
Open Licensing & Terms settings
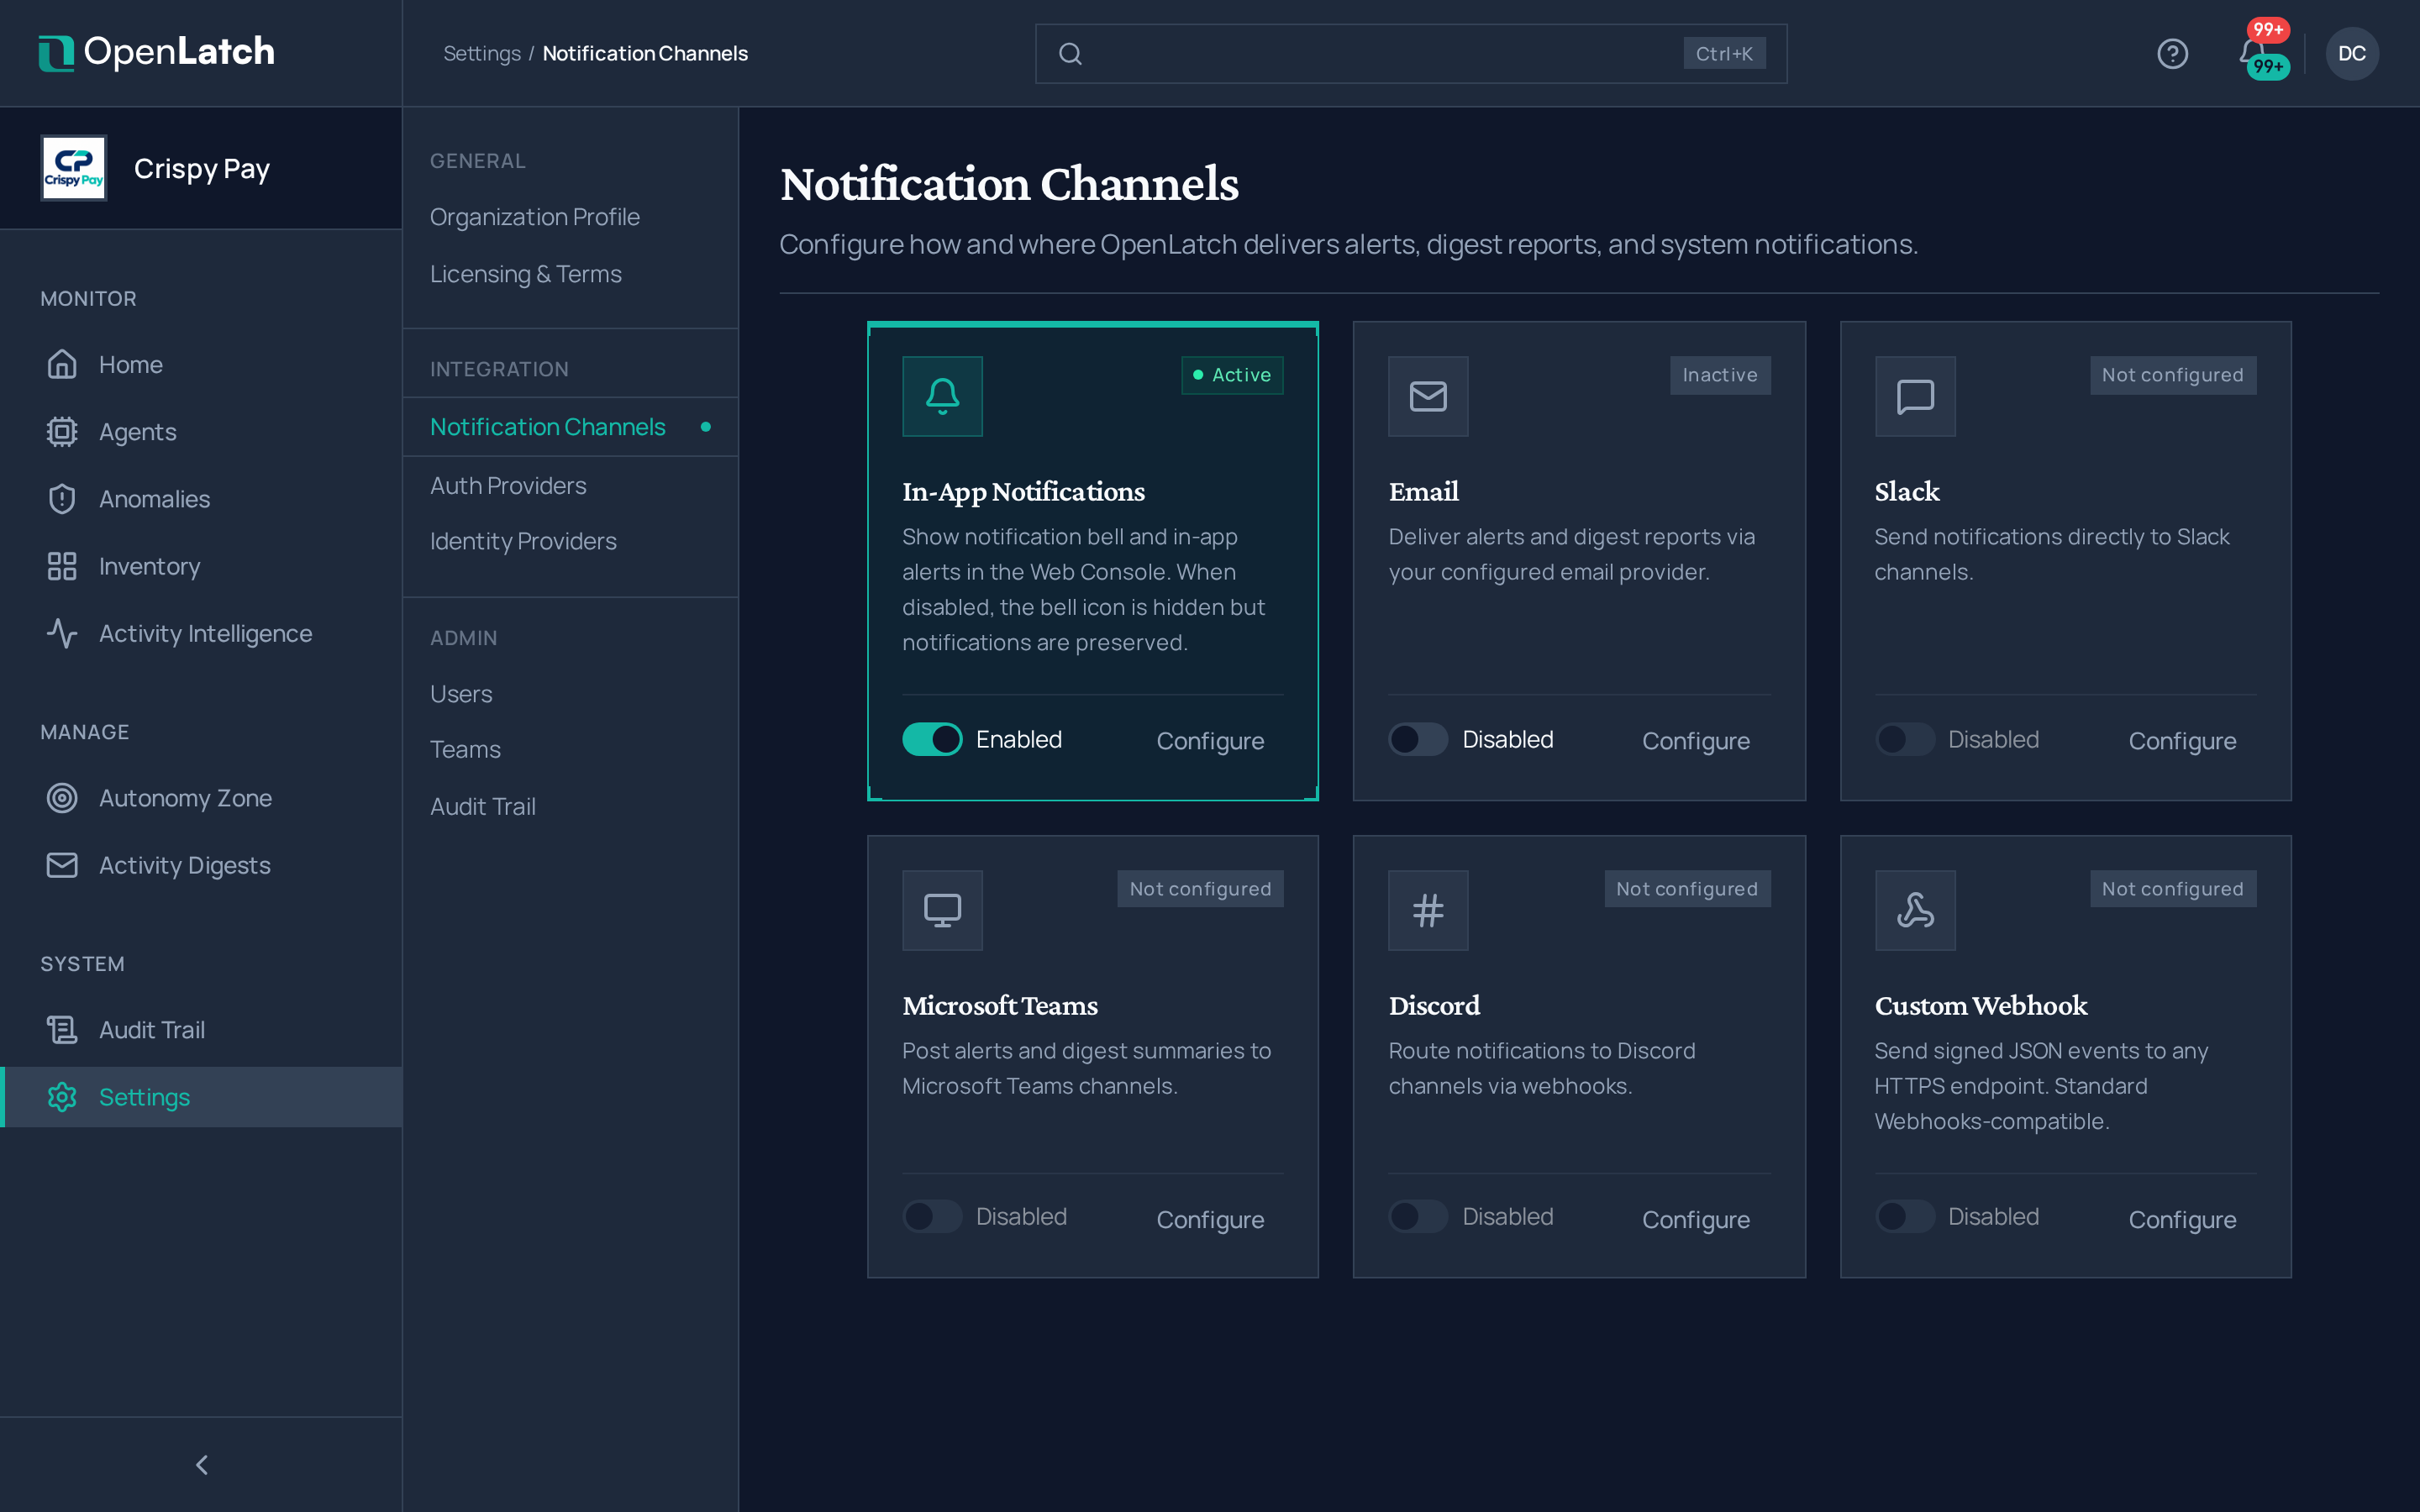tap(570, 274)
